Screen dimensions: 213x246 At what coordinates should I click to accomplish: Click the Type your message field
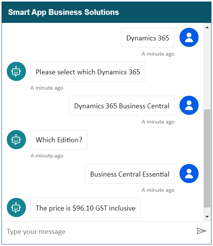click(99, 232)
